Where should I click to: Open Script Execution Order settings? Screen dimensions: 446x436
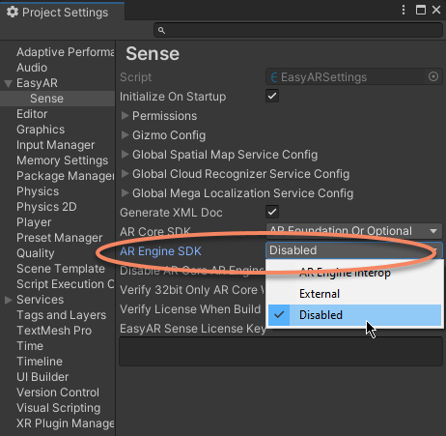pos(66,284)
